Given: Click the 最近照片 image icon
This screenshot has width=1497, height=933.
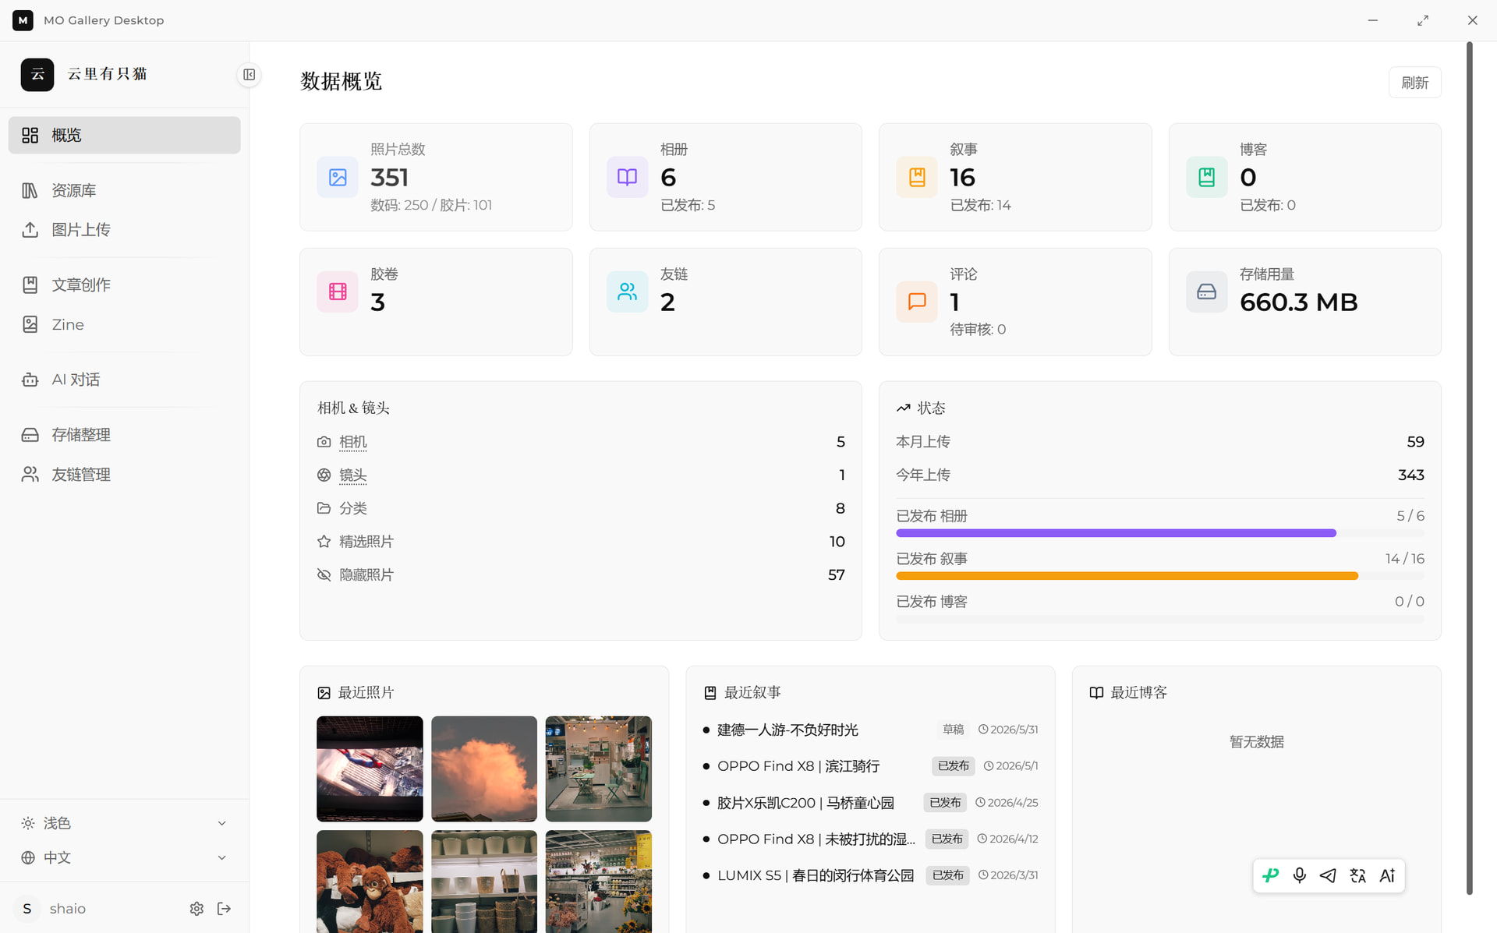Looking at the screenshot, I should tap(324, 693).
